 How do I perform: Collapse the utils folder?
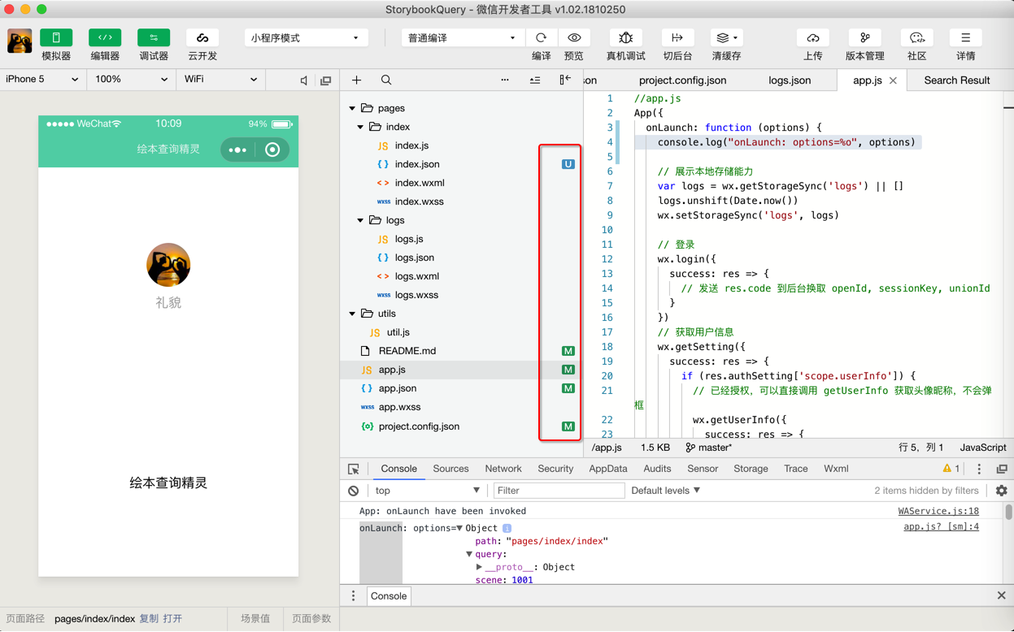[x=352, y=314]
